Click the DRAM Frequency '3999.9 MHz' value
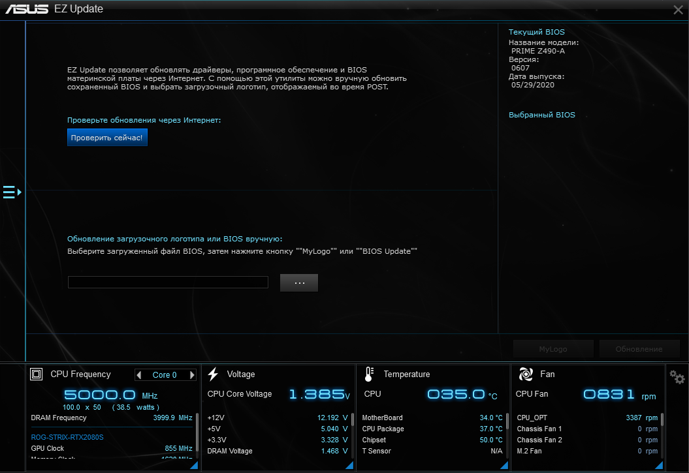Viewport: 689px width, 473px height. coord(172,418)
